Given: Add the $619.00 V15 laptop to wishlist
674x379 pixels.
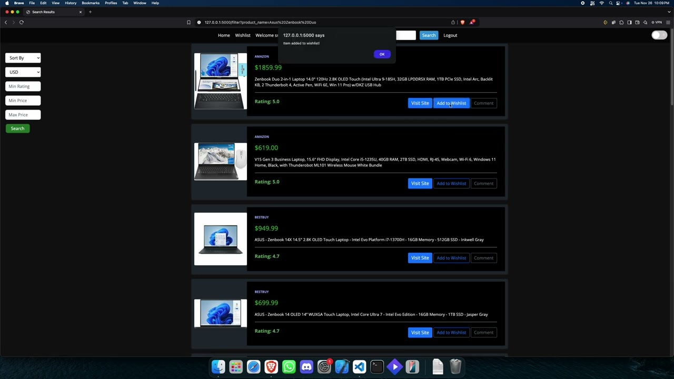Looking at the screenshot, I should (451, 183).
